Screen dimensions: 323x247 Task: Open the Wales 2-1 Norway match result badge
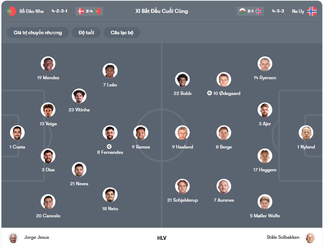coord(250,11)
